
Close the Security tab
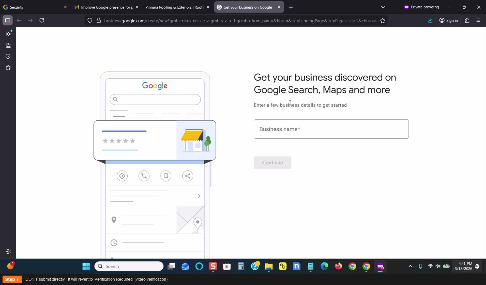pos(65,7)
